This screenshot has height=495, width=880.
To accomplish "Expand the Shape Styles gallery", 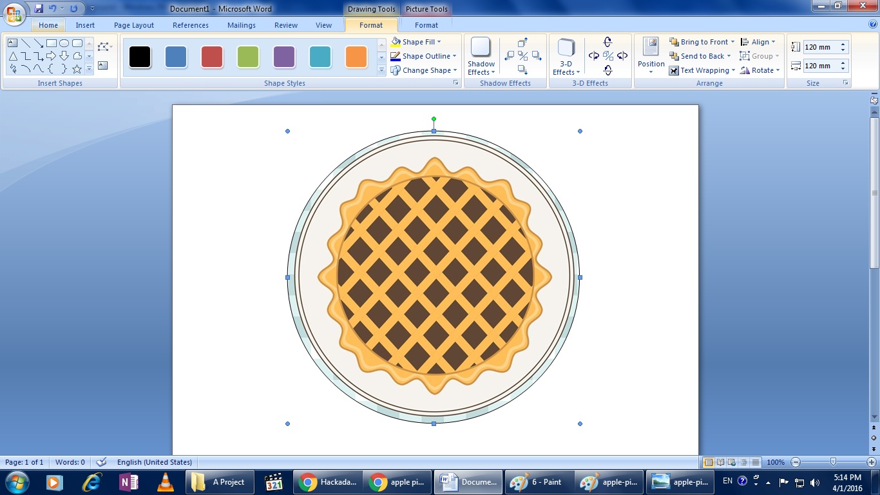I will 381,70.
